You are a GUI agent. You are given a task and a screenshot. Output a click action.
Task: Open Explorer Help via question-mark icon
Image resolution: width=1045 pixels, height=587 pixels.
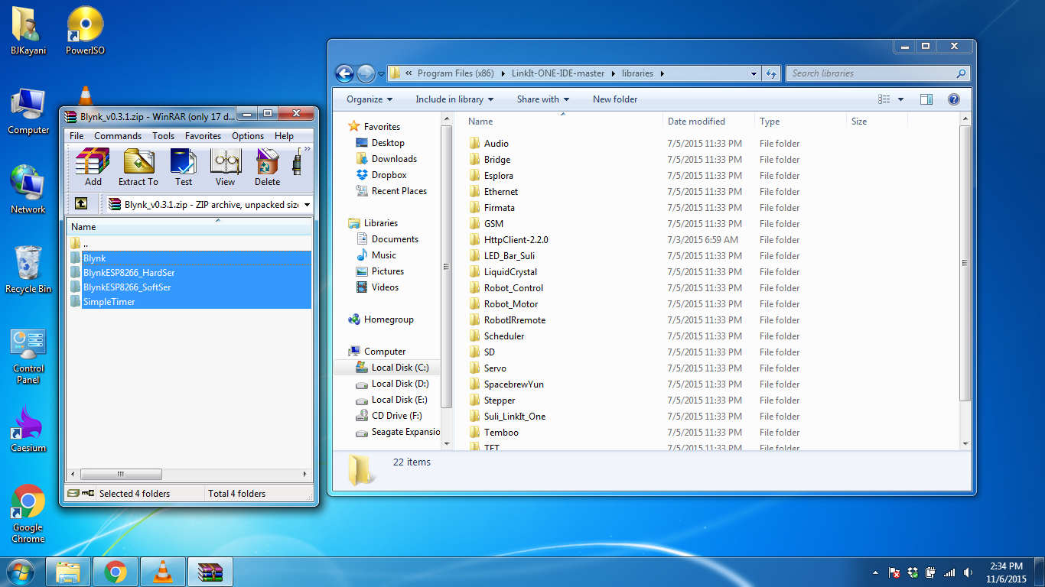click(x=953, y=99)
